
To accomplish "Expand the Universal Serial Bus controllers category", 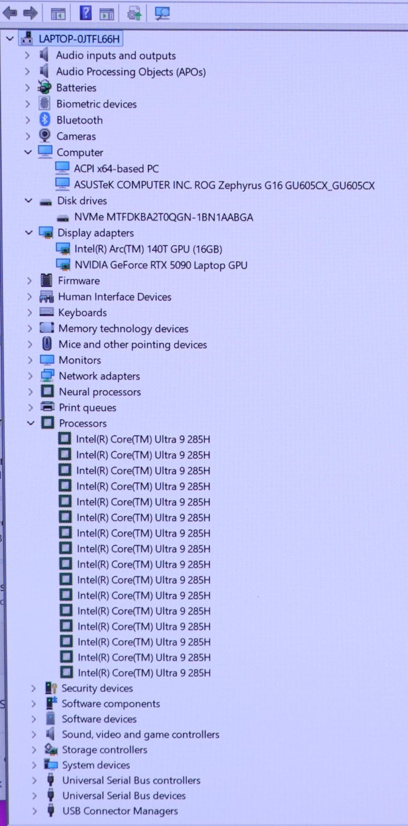I will click(x=34, y=781).
